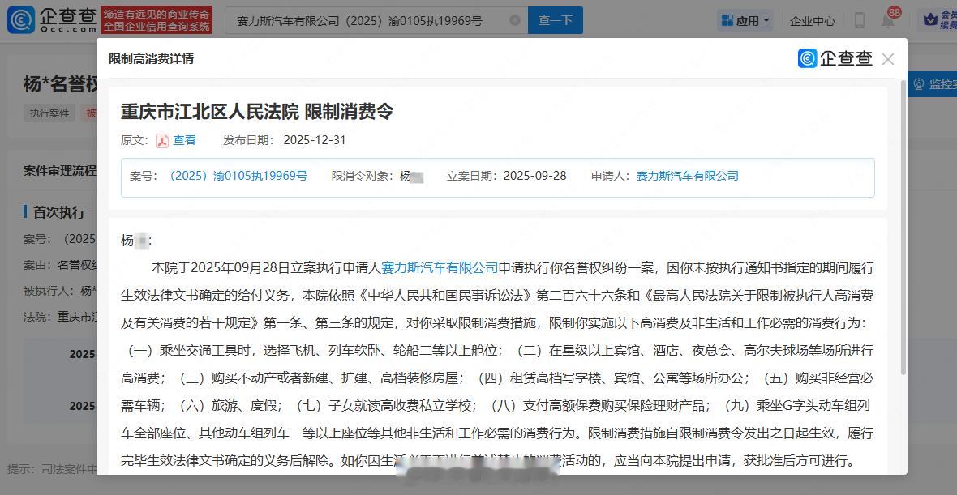Click the 发布日期 2025-12-31 text

click(x=285, y=140)
